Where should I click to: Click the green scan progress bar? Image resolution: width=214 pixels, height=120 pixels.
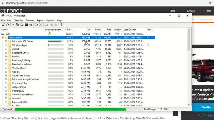coord(71,109)
